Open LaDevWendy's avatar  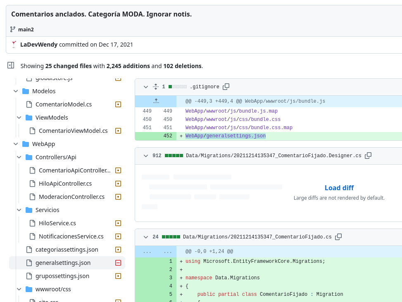pyautogui.click(x=14, y=44)
